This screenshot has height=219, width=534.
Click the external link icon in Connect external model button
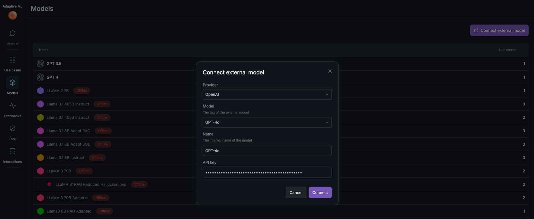point(476,30)
